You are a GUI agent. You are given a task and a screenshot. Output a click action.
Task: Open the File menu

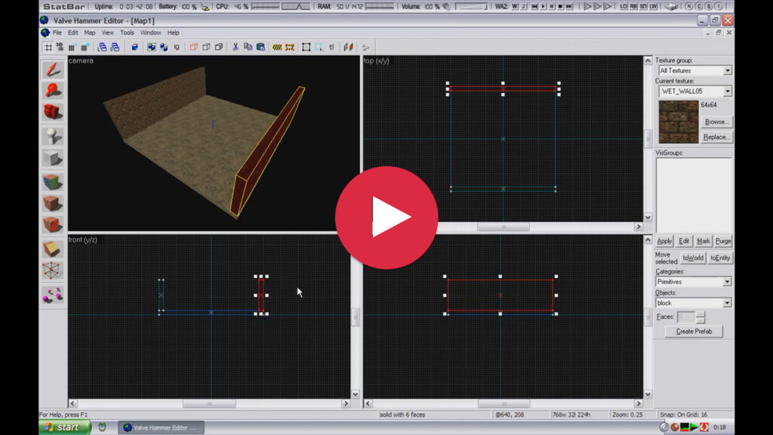[x=57, y=32]
